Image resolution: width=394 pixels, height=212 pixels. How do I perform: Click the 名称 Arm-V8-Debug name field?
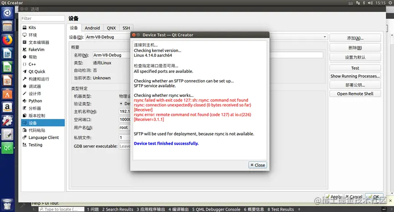coord(208,55)
